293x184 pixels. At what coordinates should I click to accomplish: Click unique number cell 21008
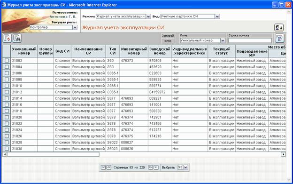click(x=17, y=80)
